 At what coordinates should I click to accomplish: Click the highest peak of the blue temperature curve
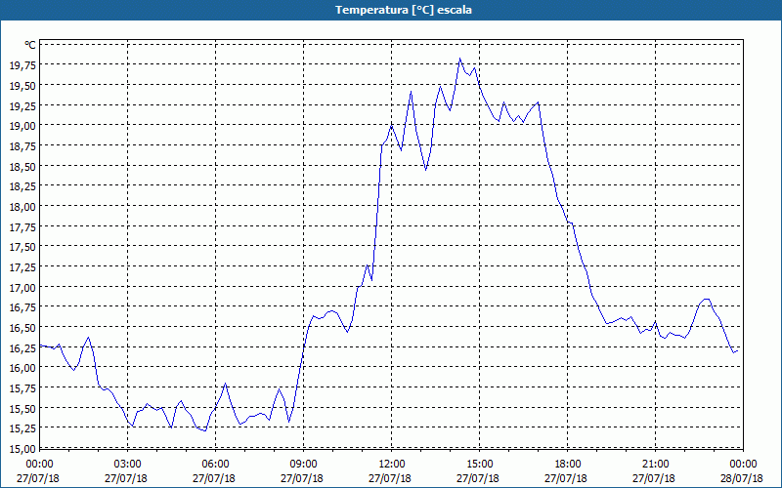point(459,59)
